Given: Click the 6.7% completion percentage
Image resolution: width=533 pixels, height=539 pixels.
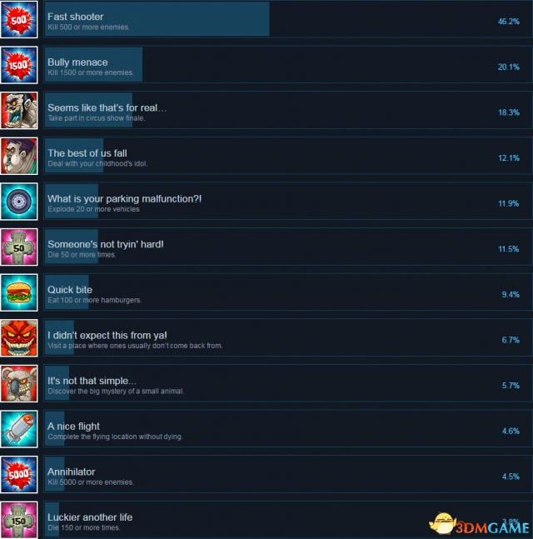Looking at the screenshot, I should (x=511, y=340).
